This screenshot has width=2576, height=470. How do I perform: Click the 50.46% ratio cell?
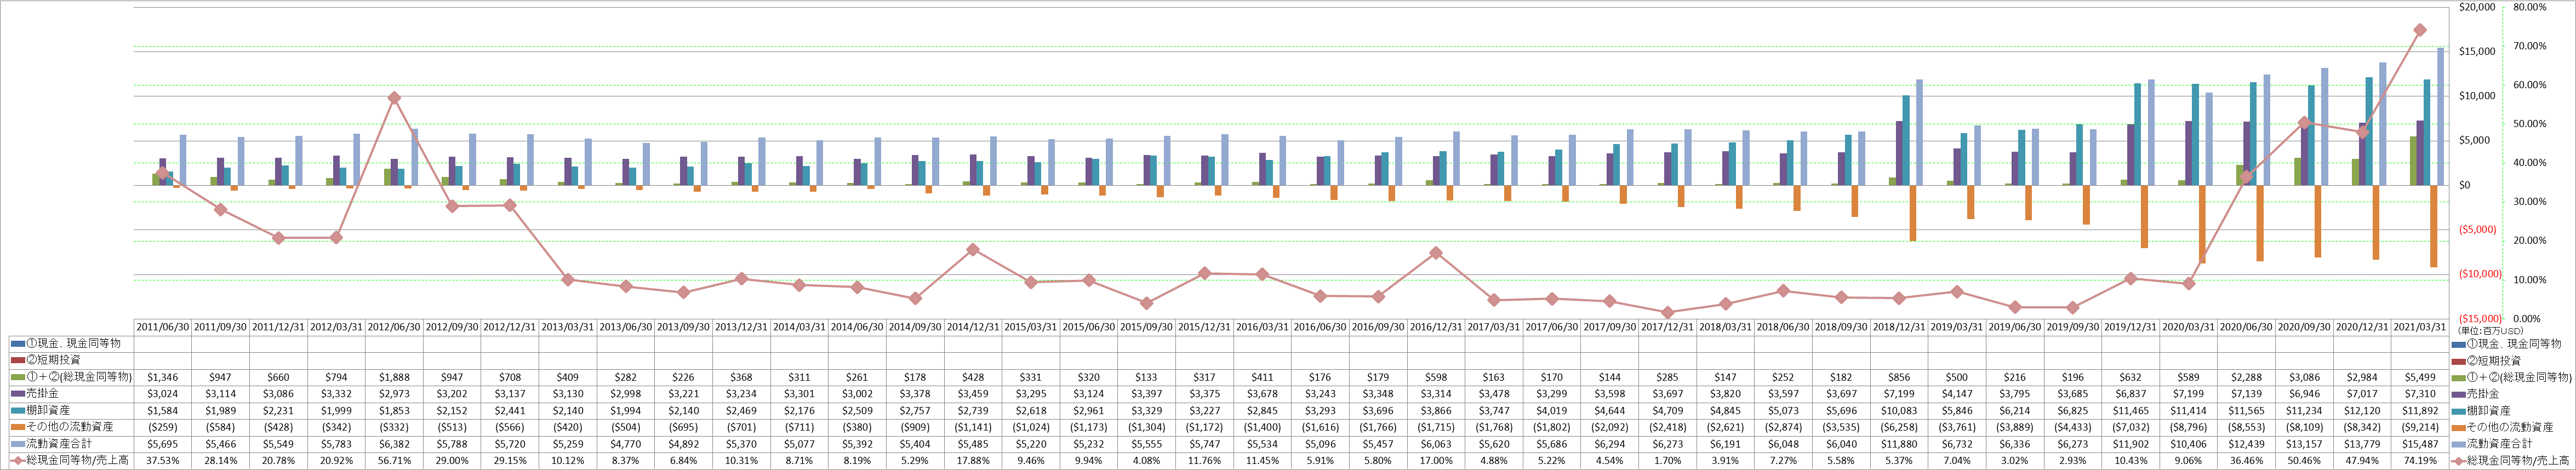2305,461
